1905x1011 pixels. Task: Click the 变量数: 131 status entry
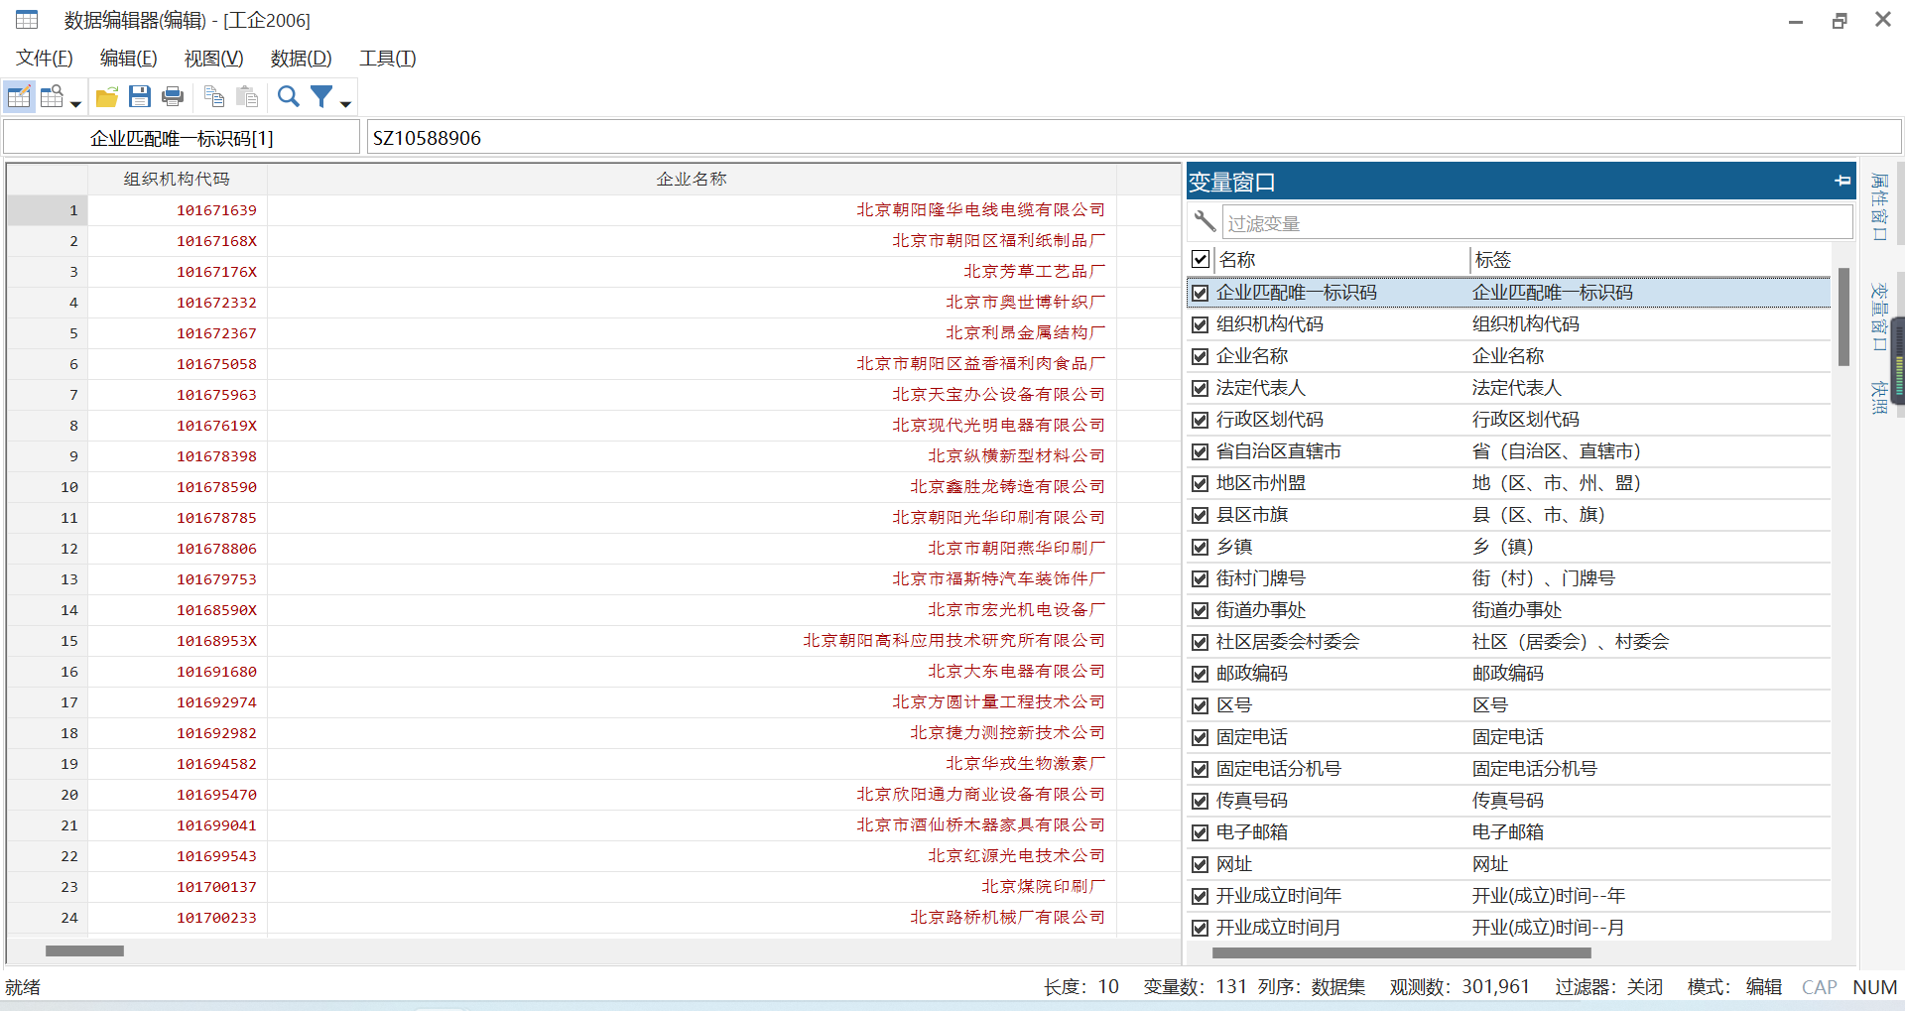(1195, 987)
